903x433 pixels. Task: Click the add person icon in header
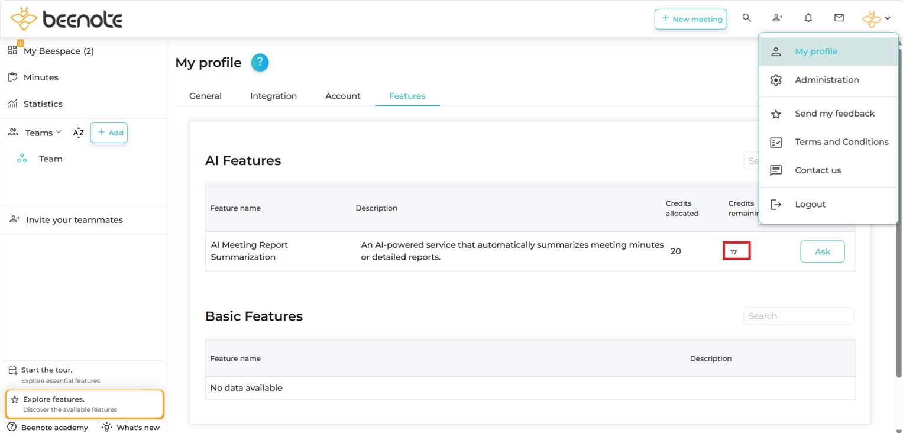coord(778,18)
